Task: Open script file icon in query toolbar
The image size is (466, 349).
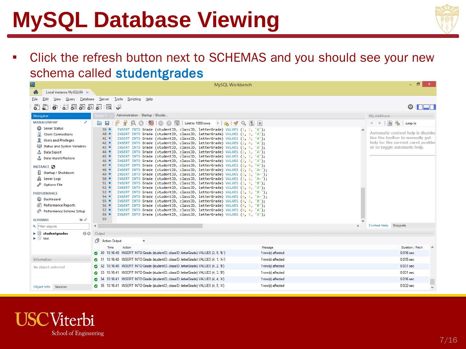Action: pyautogui.click(x=99, y=123)
